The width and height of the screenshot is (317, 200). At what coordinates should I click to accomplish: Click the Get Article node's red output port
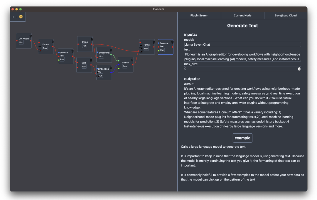click(x=31, y=41)
